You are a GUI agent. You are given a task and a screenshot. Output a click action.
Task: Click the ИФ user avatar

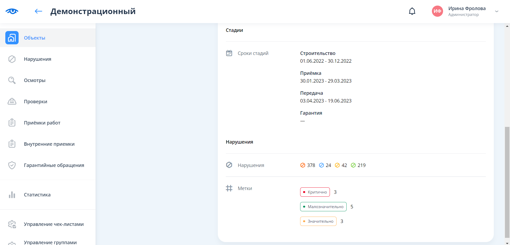(x=437, y=11)
